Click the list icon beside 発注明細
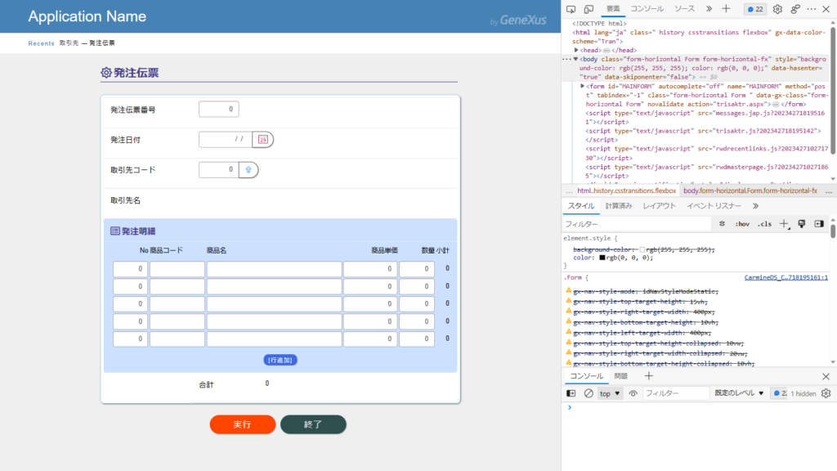 [114, 231]
